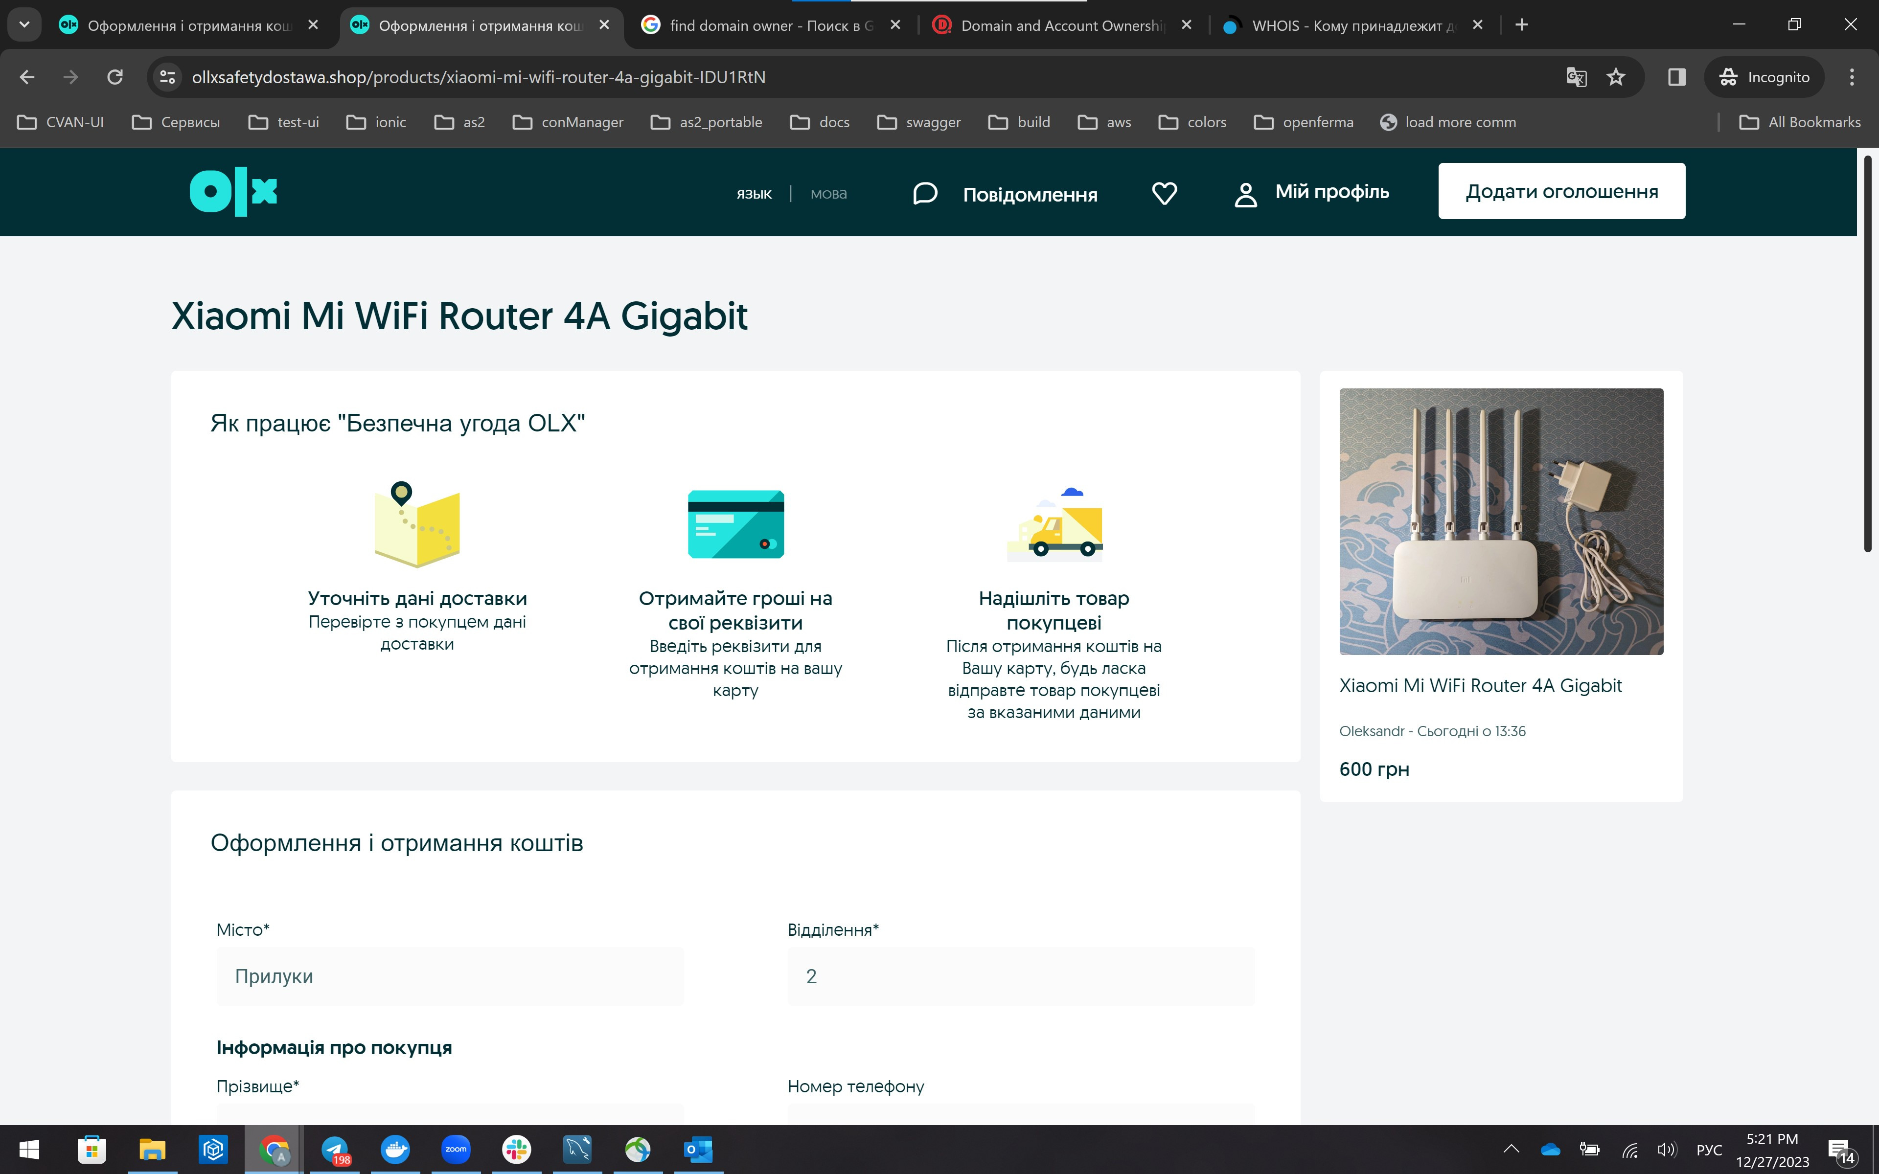Click the Додати оголошення button
Image resolution: width=1879 pixels, height=1174 pixels.
1560,192
